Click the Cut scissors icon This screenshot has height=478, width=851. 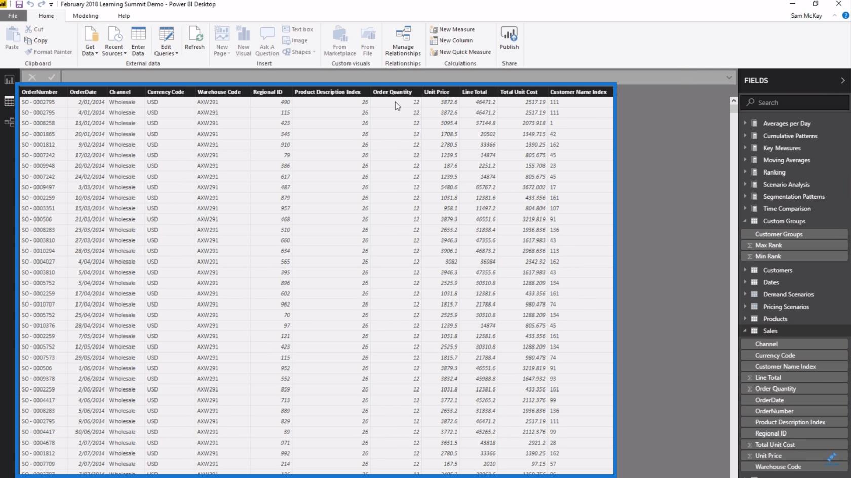[28, 29]
